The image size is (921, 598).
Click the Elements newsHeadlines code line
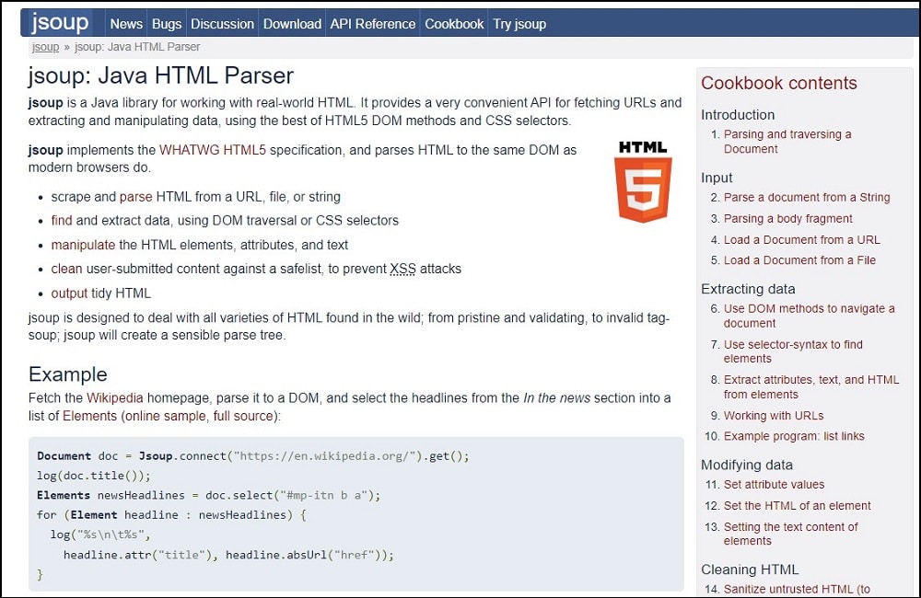208,495
